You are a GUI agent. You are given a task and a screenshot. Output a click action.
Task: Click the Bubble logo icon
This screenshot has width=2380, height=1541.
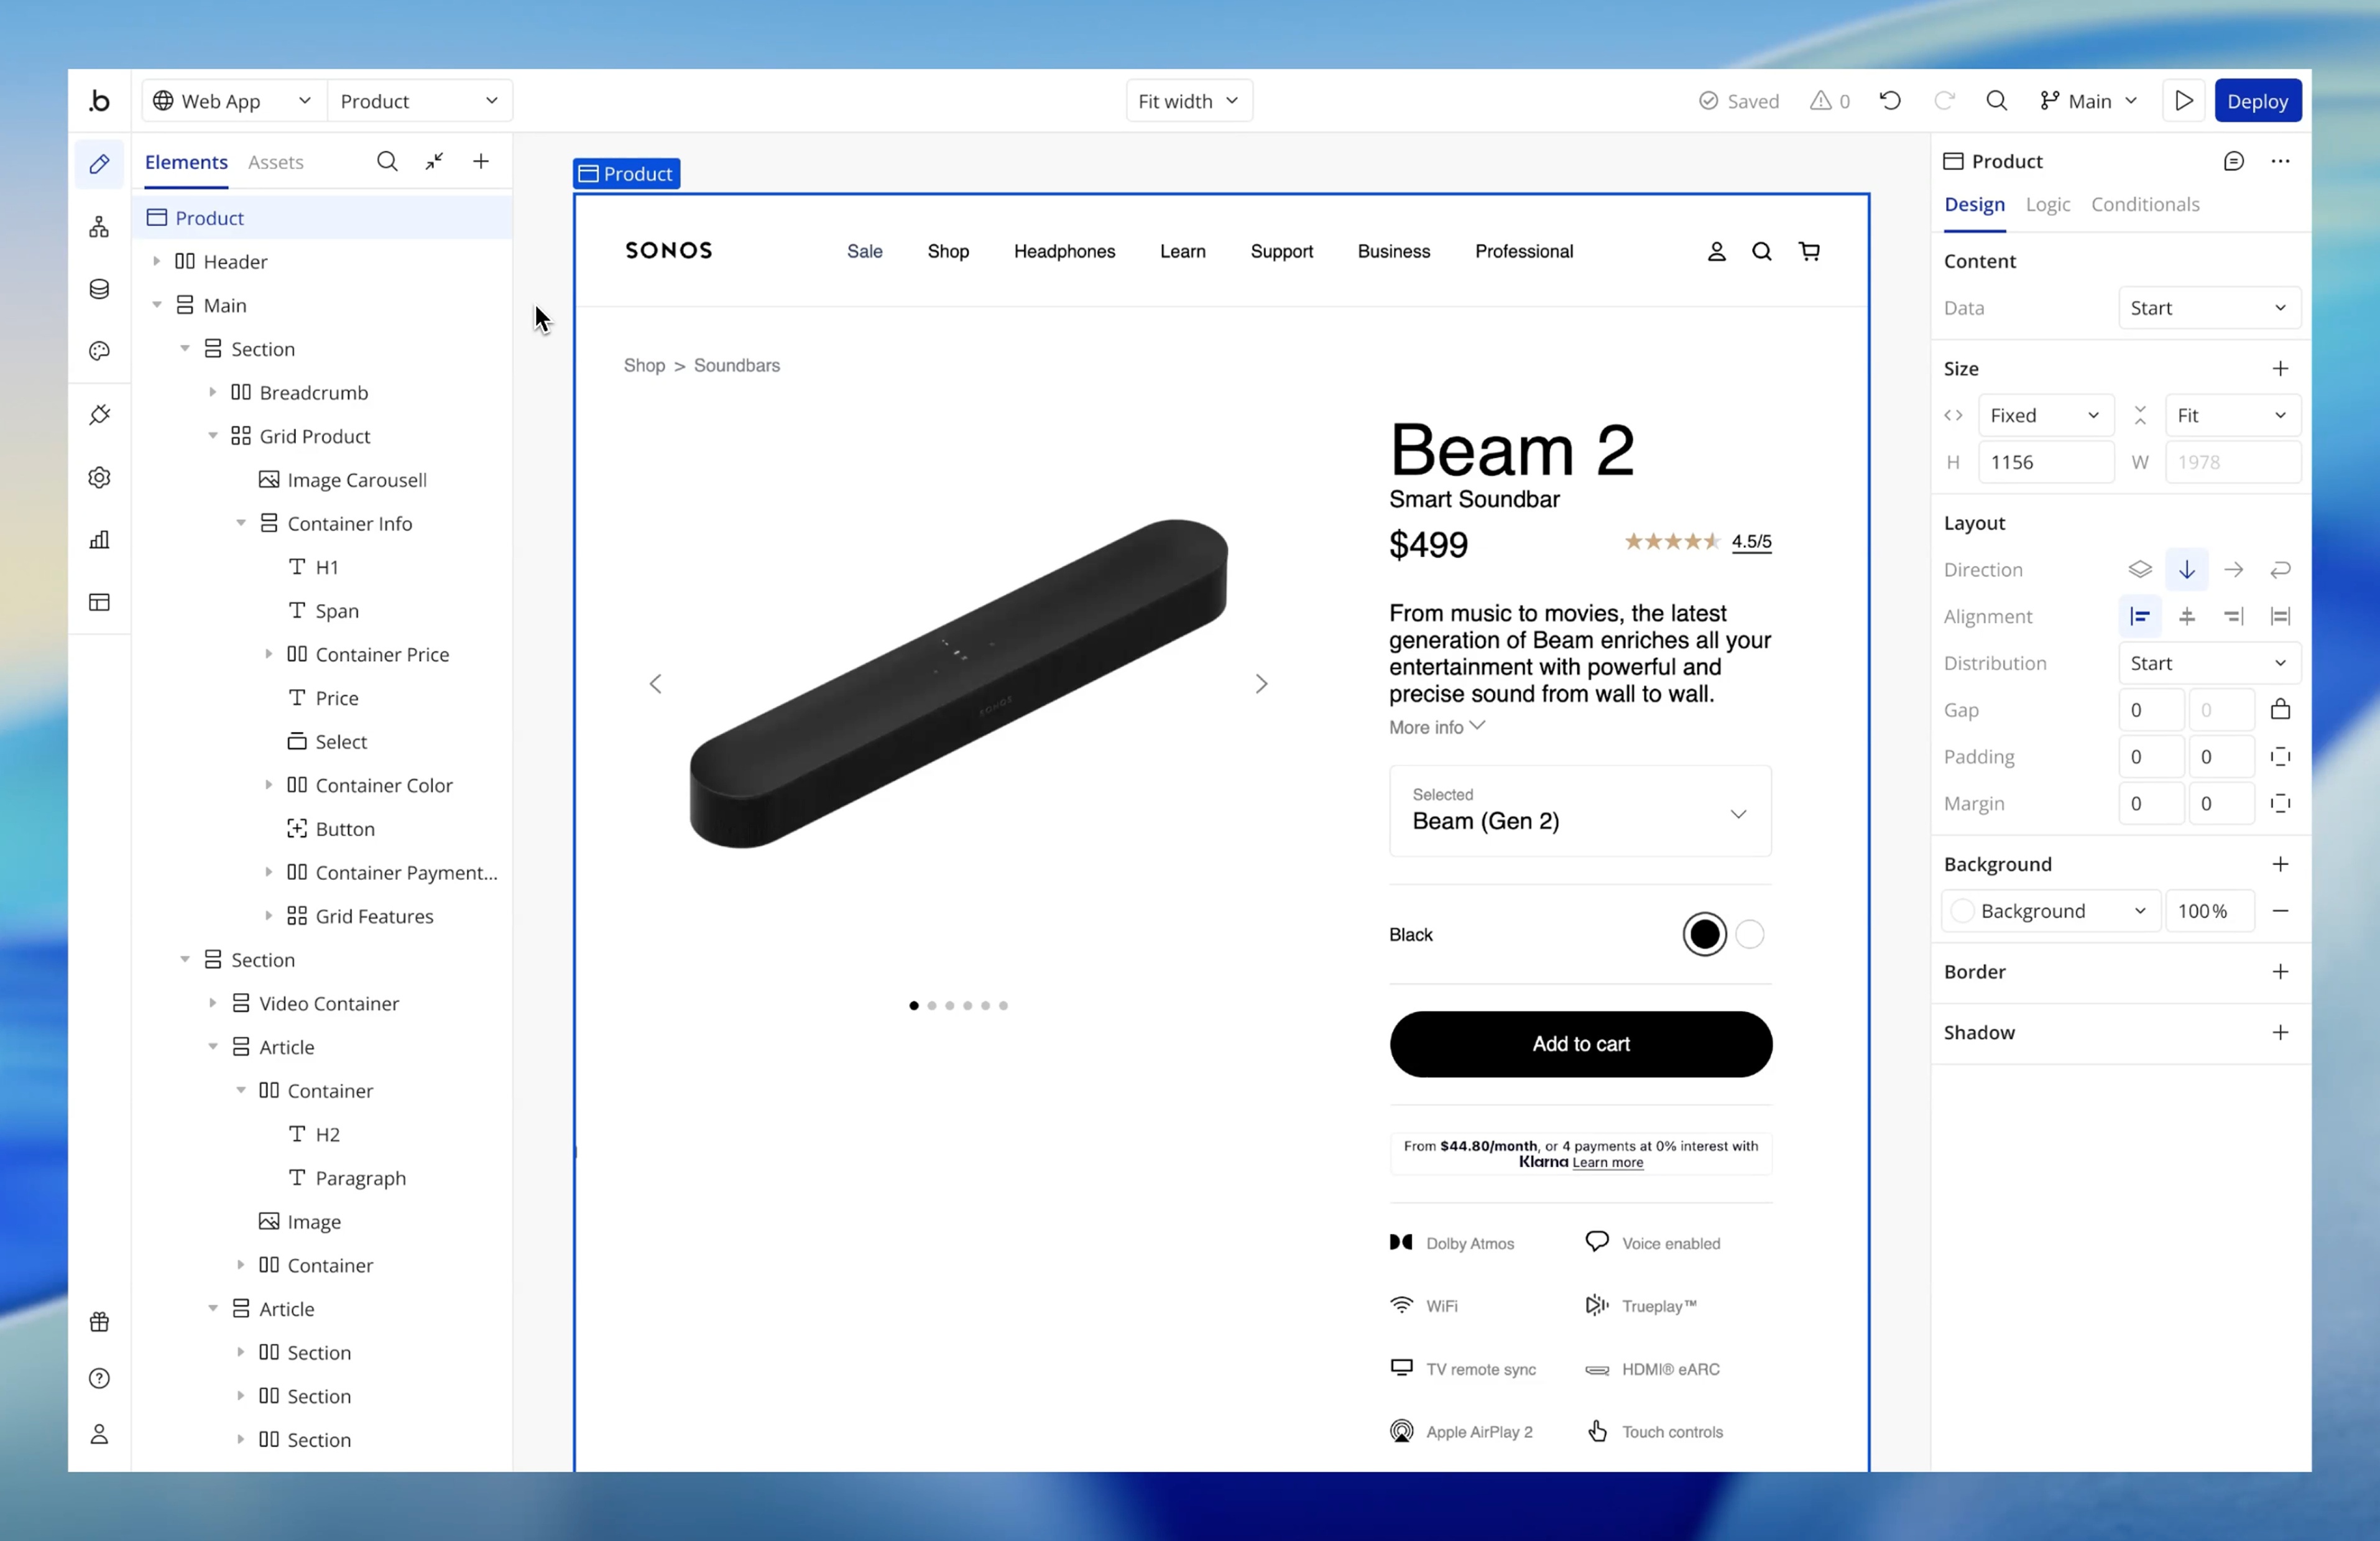(99, 101)
